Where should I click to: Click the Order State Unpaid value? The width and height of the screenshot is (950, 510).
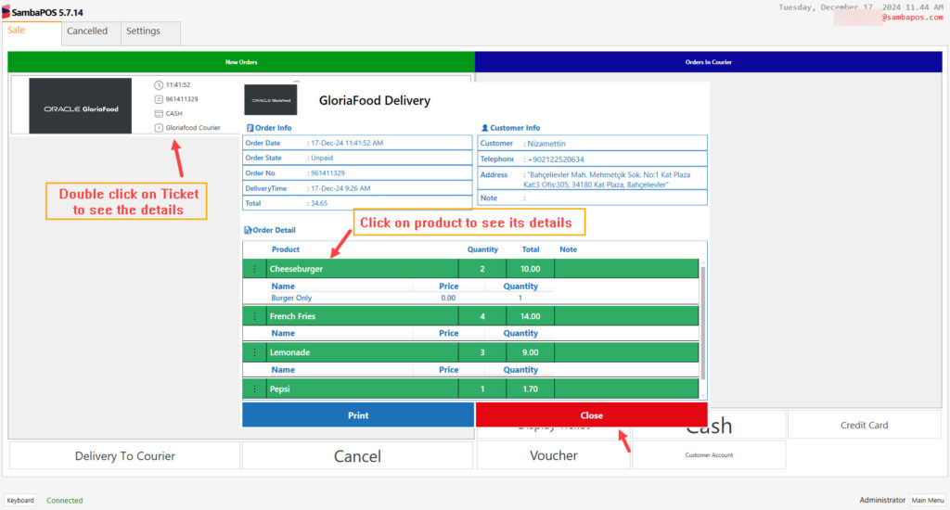[322, 158]
